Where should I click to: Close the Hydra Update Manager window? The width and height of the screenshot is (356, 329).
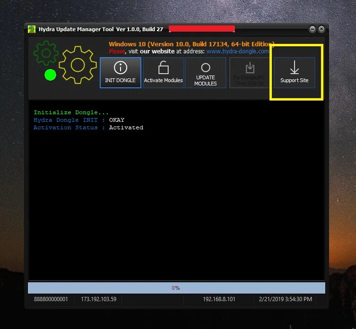tap(321, 29)
